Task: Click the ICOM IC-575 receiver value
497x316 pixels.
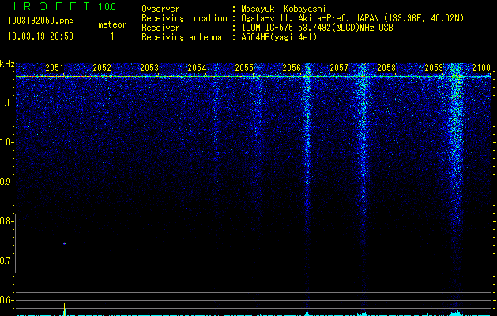Action: coord(317,28)
